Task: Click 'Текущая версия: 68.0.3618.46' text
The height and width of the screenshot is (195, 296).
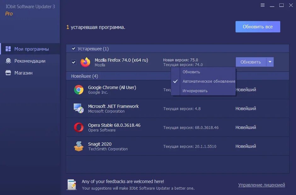Action: [191, 127]
